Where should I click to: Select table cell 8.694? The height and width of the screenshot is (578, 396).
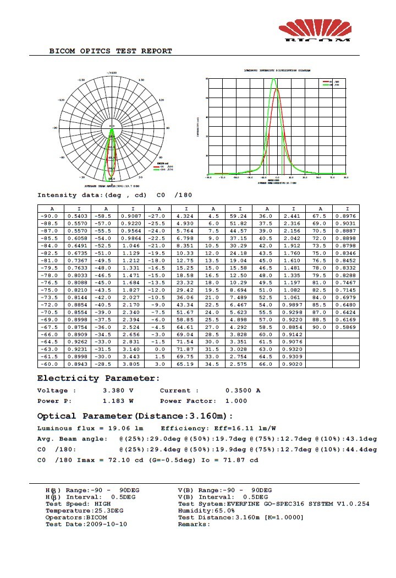point(239,290)
